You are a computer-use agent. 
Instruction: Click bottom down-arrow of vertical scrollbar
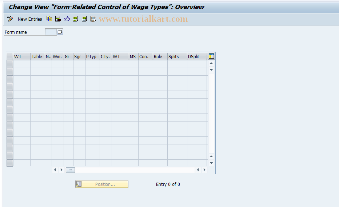click(211, 163)
